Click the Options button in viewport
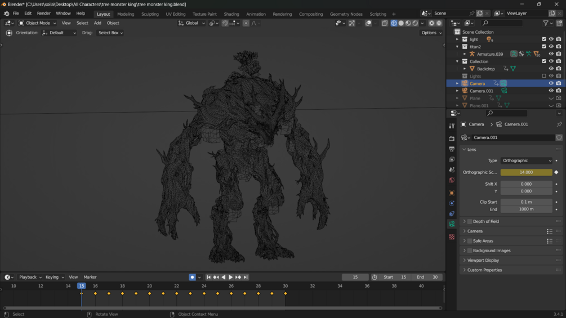 click(x=431, y=33)
